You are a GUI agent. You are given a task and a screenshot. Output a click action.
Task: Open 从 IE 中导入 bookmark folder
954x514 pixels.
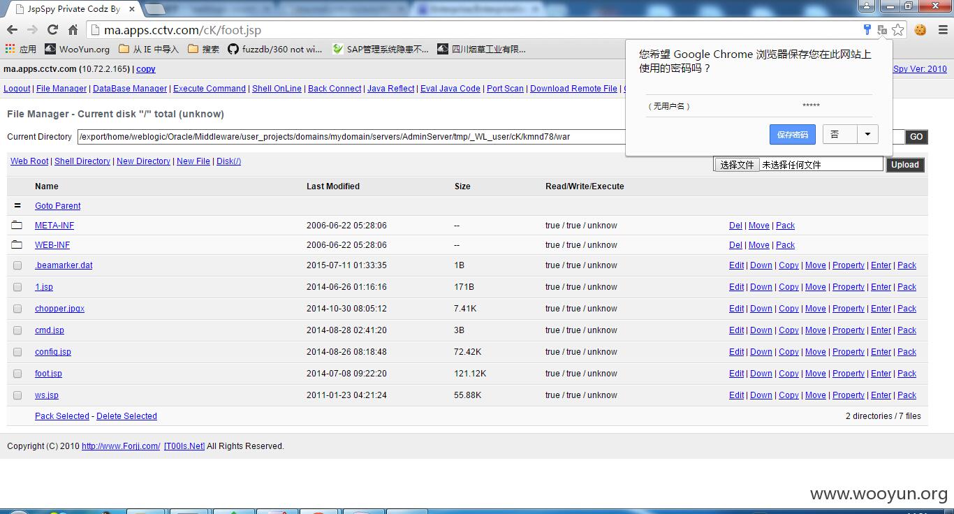(x=149, y=49)
